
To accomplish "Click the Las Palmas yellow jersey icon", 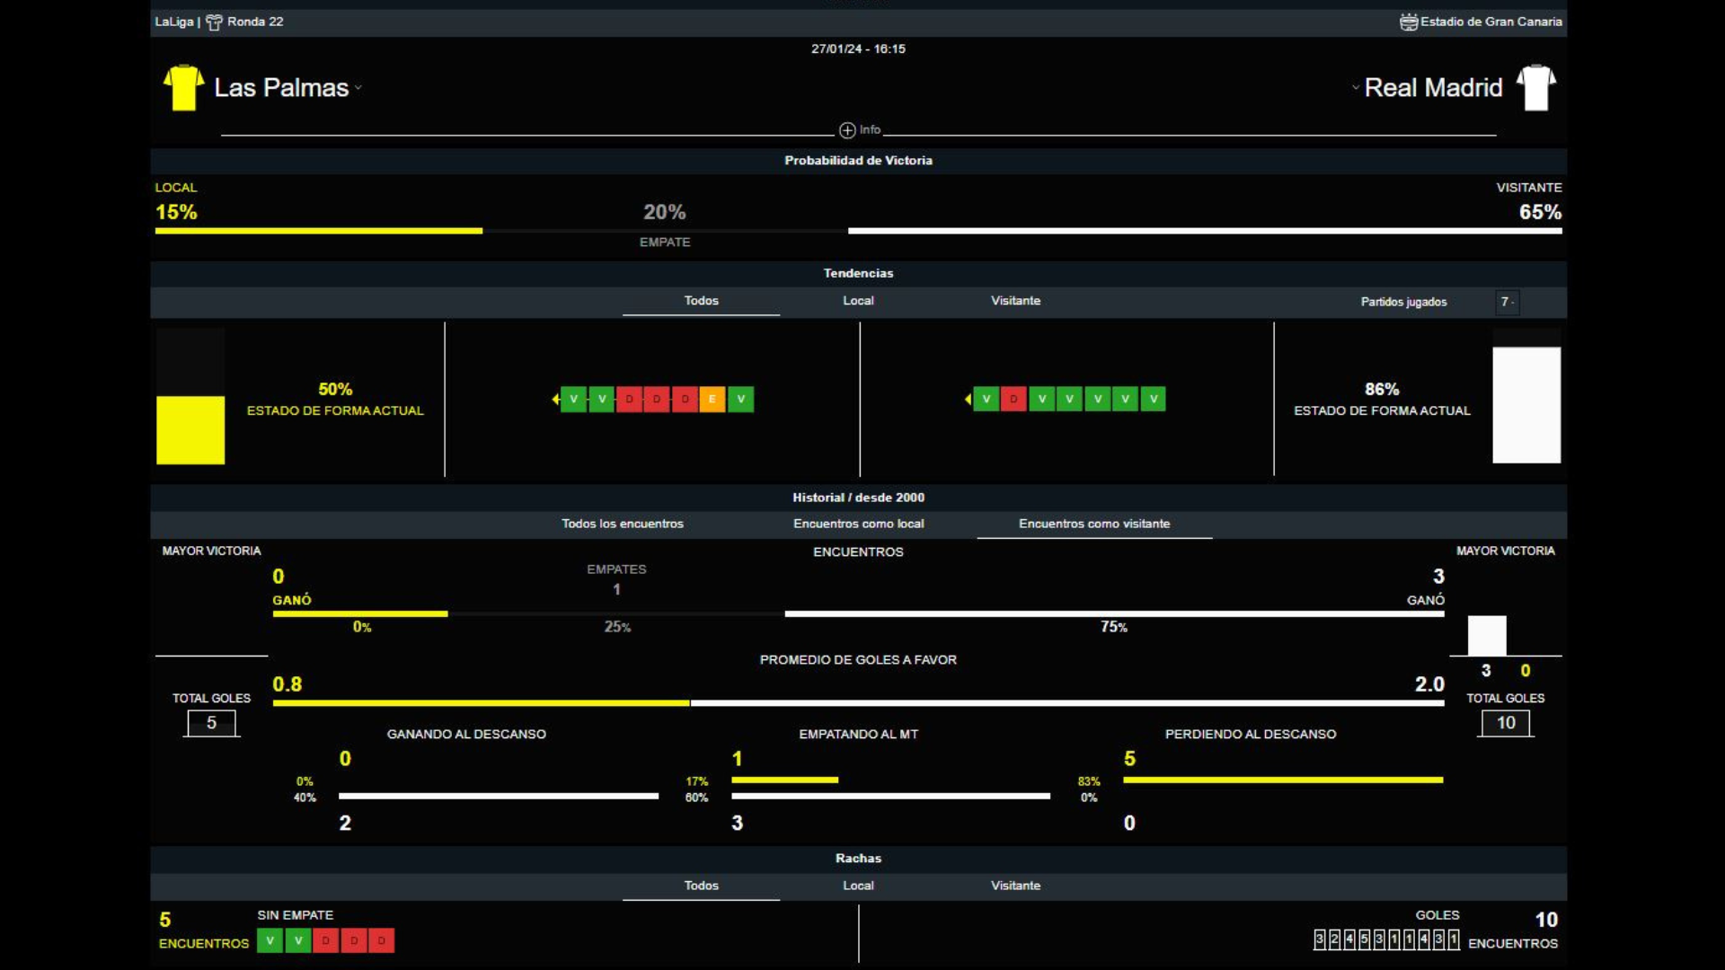I will click(x=183, y=87).
